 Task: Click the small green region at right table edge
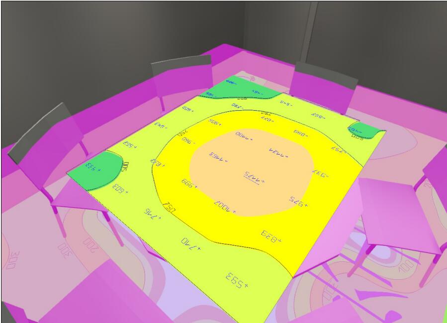click(x=365, y=130)
